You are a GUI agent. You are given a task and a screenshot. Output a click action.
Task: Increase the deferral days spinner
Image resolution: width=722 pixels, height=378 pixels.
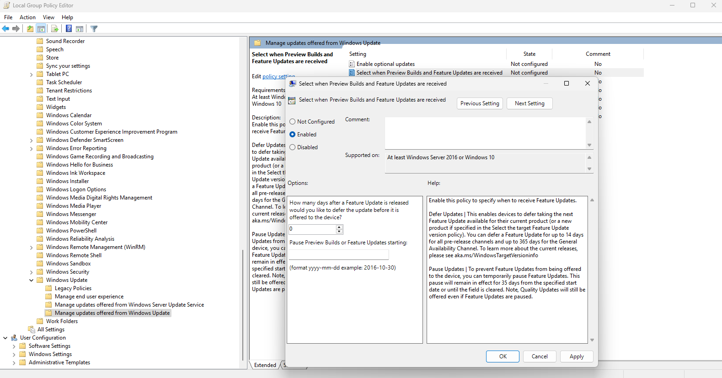(x=339, y=227)
